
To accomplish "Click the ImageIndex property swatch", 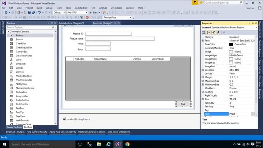I will point(231,59).
